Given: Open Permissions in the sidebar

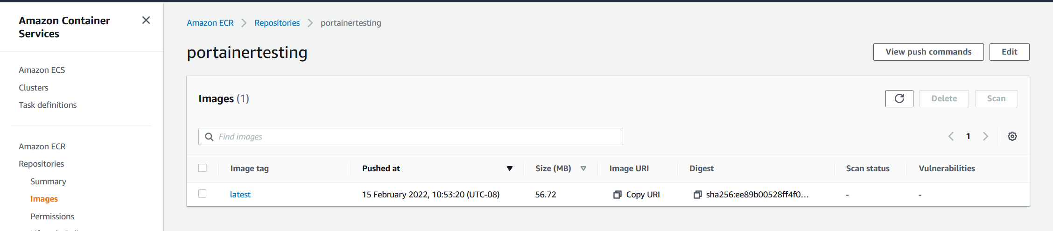Looking at the screenshot, I should tap(52, 217).
